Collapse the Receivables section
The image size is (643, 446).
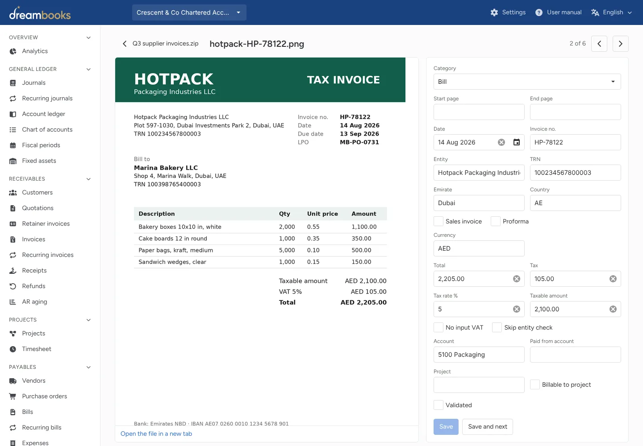[88, 179]
